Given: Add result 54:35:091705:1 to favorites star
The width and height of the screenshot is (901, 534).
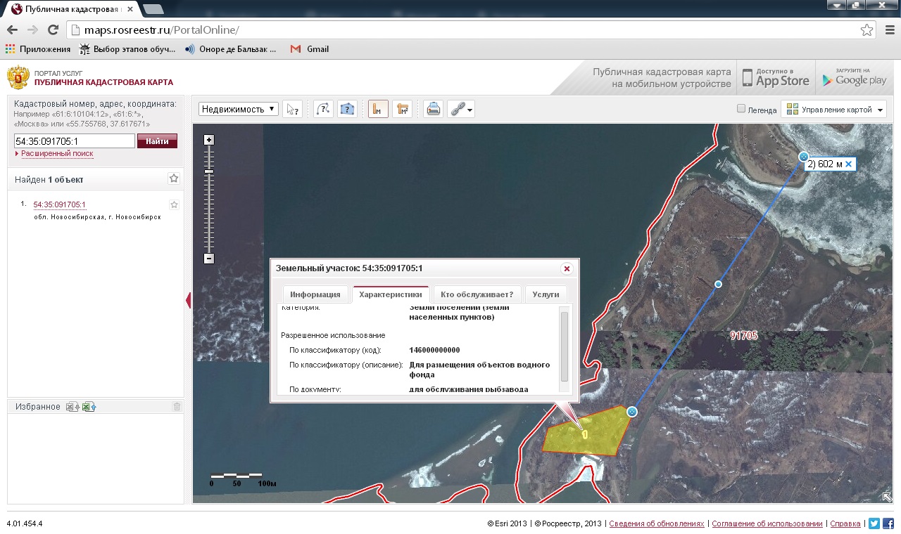Looking at the screenshot, I should point(174,204).
